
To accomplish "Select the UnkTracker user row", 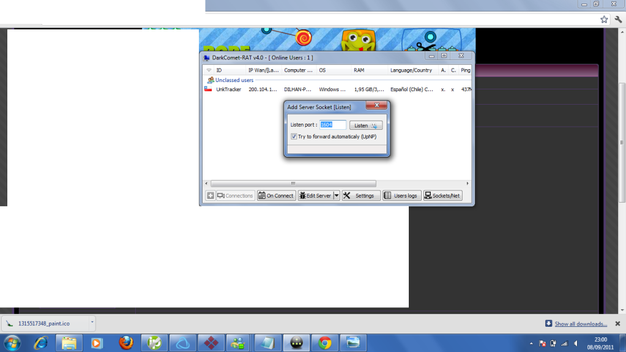I will pyautogui.click(x=337, y=89).
